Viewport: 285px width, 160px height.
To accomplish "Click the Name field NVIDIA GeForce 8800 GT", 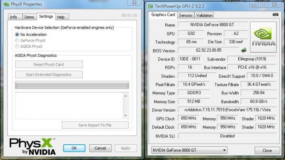I will (x=212, y=25).
